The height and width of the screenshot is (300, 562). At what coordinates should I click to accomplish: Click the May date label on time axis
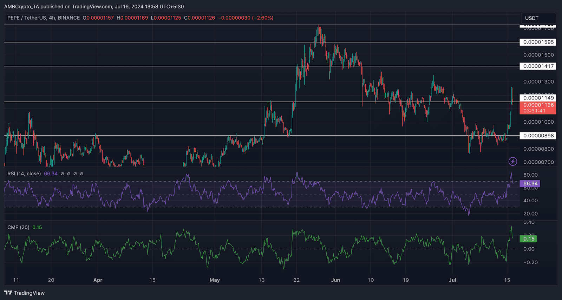215,280
